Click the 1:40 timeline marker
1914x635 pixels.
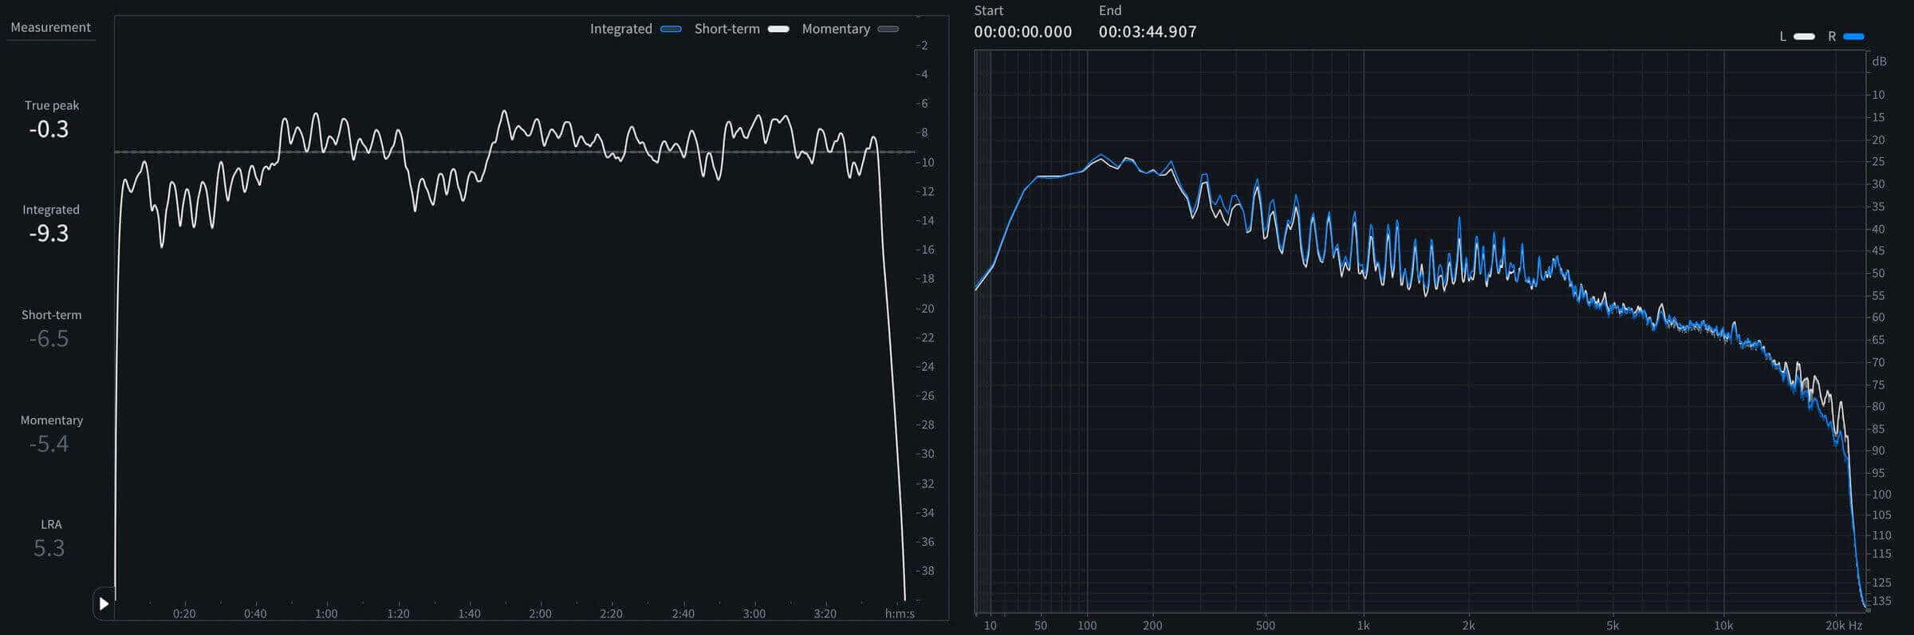tap(469, 613)
